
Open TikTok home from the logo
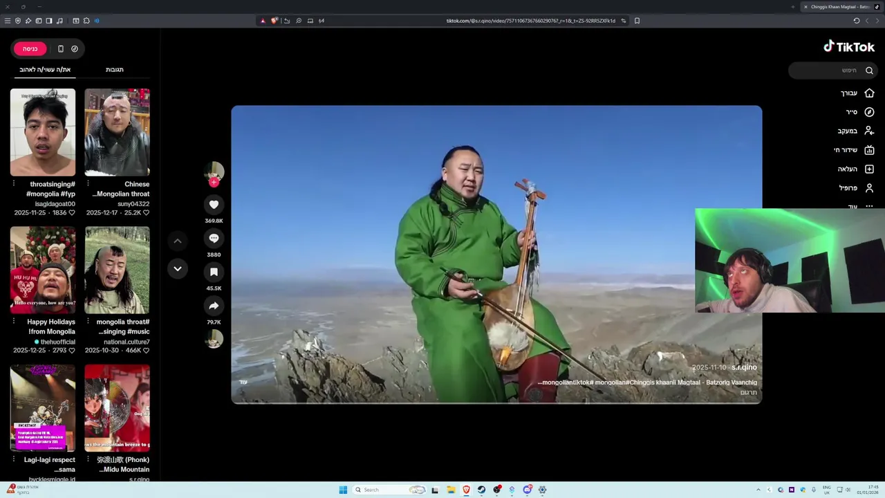tap(849, 47)
